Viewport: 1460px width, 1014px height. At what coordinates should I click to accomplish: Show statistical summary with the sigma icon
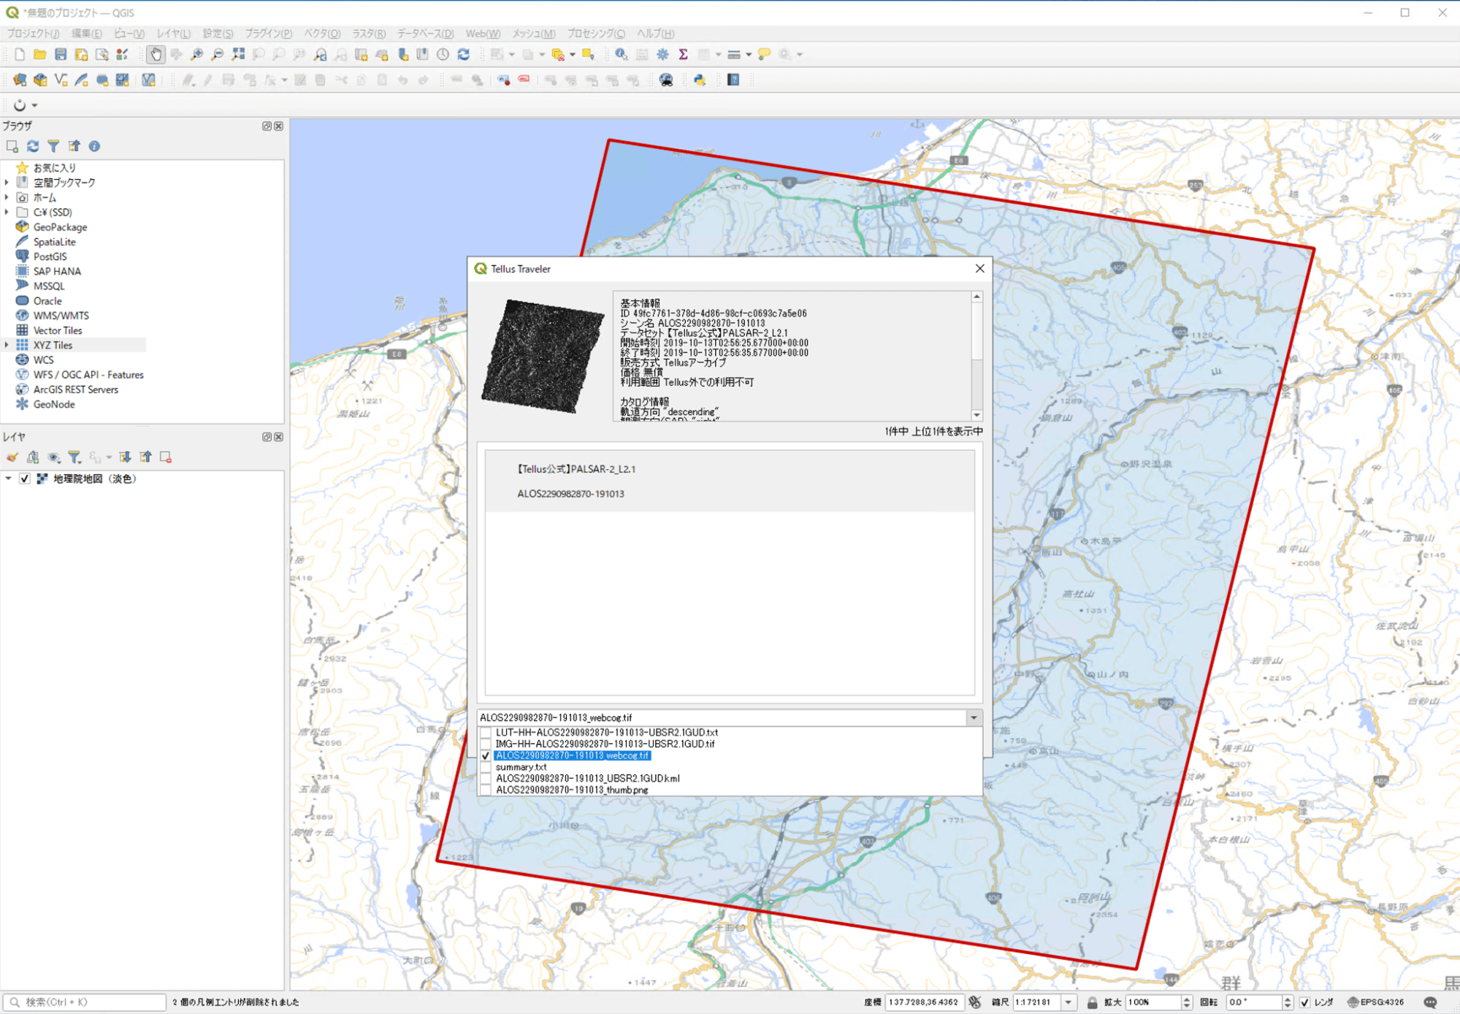tap(683, 55)
